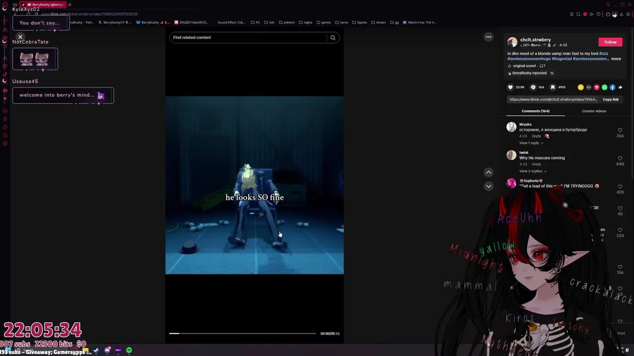Click the yellow repost share icon
This screenshot has width=634, height=356.
click(581, 87)
